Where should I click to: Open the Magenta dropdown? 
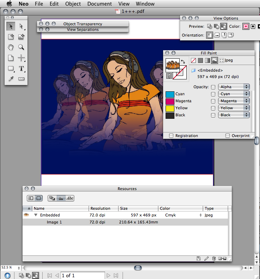click(234, 101)
